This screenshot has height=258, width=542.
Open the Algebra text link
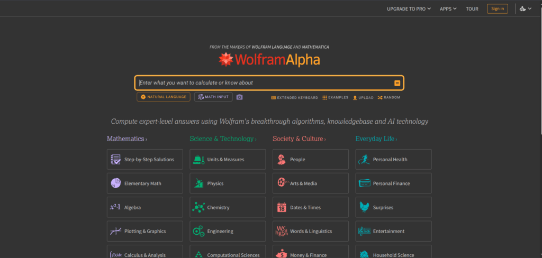click(132, 208)
